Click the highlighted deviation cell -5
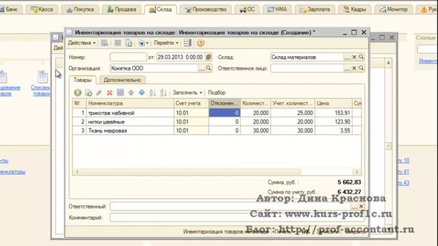Viewport: 438px width, 246px height. pos(224,113)
